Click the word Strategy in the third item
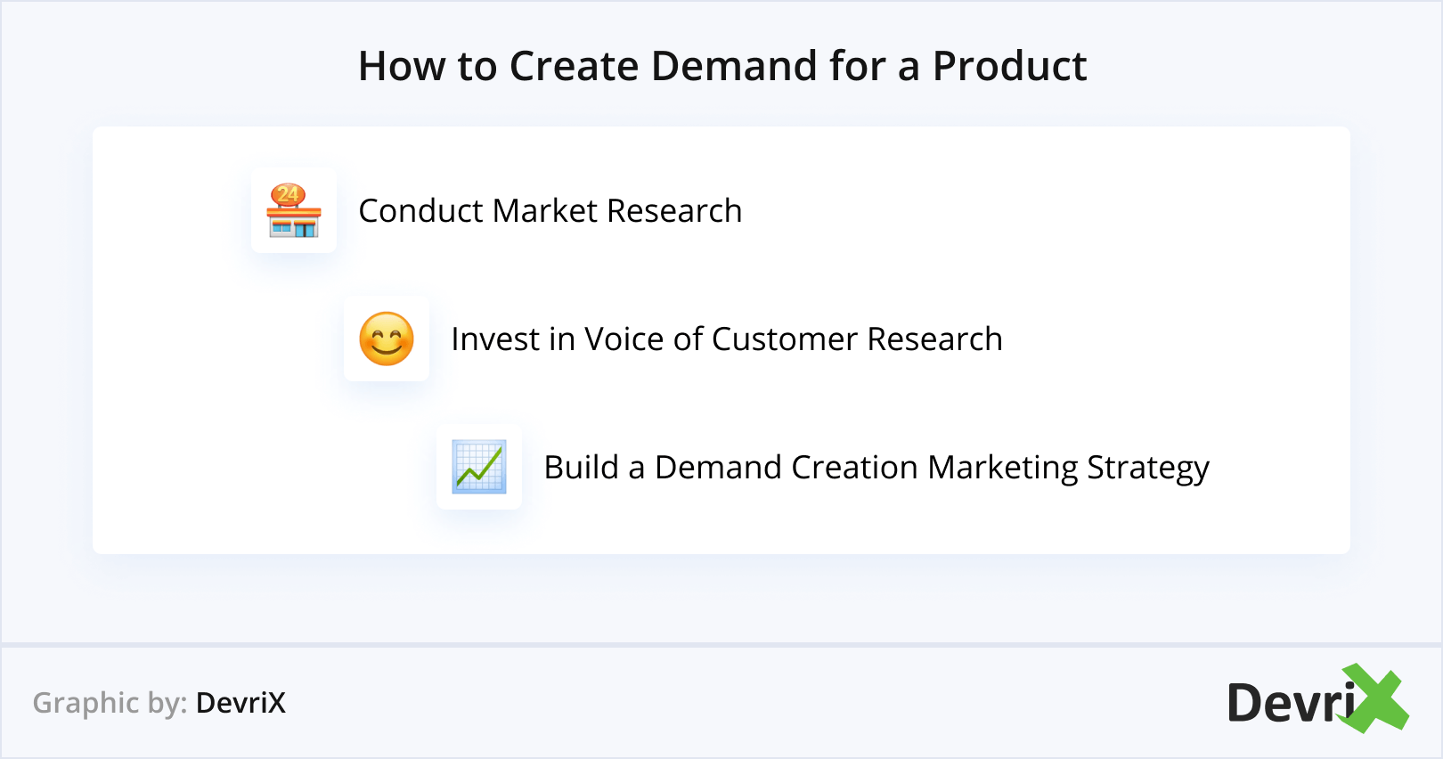 click(1148, 469)
